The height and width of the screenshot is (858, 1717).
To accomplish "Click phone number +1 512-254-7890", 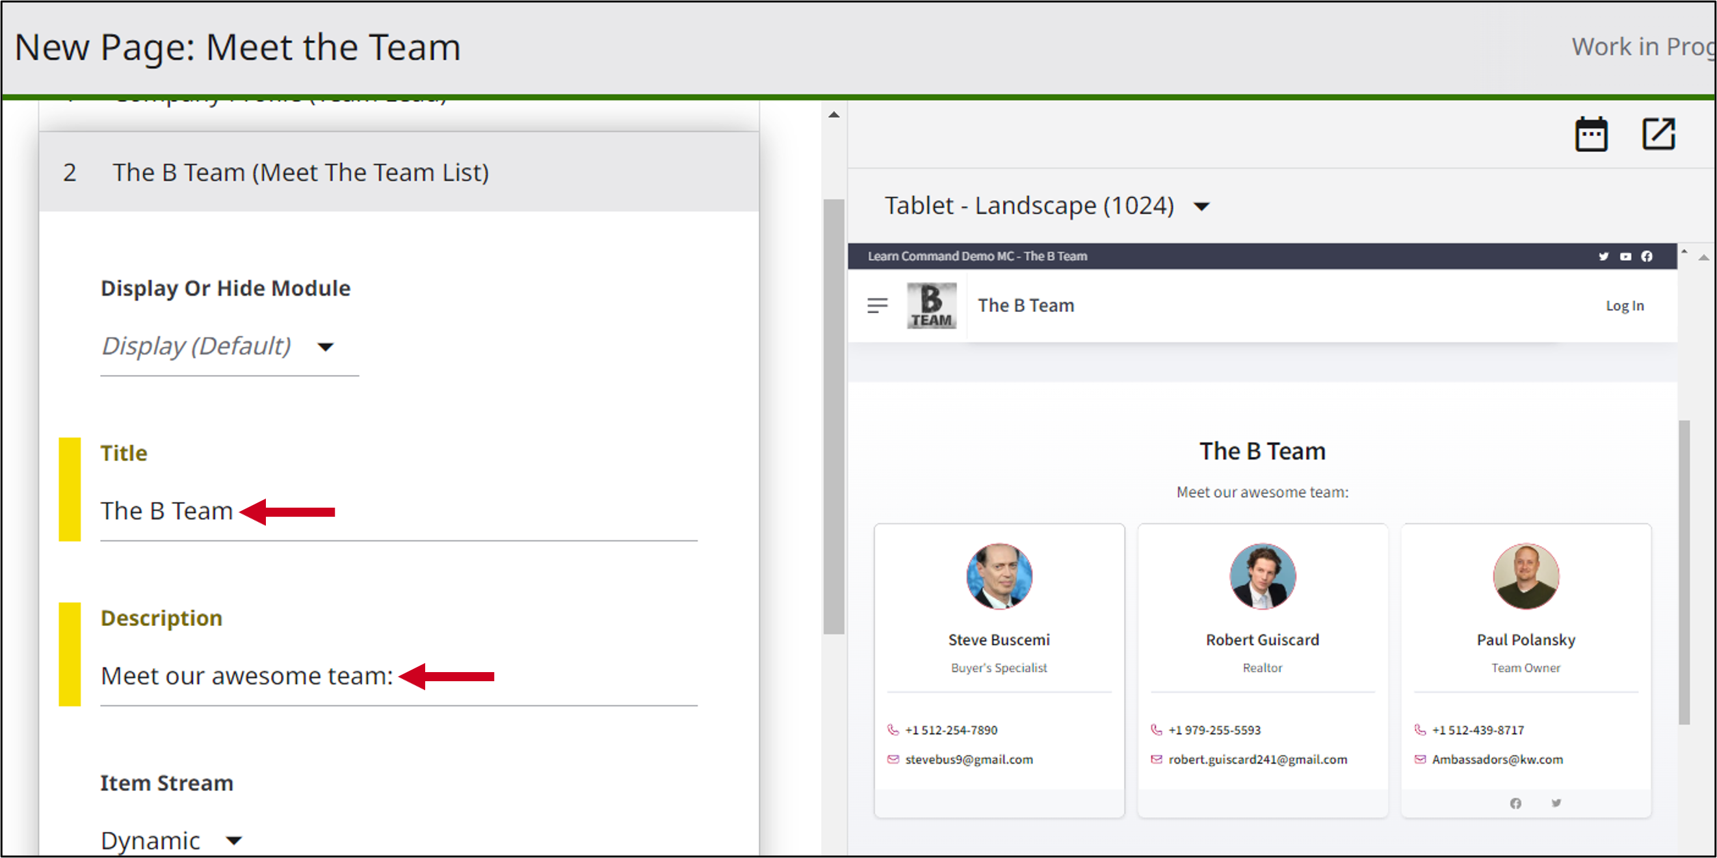I will point(950,730).
